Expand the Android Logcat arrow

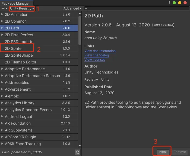[2, 117]
